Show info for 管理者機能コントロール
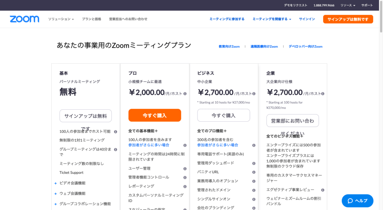This screenshot has width=383, height=210. (185, 177)
